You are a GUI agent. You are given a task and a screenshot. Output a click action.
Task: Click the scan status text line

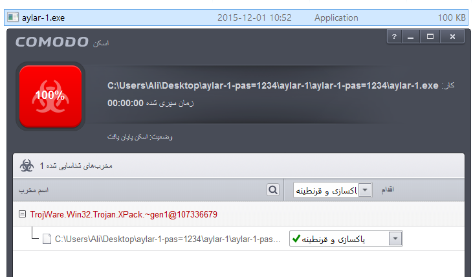point(140,137)
